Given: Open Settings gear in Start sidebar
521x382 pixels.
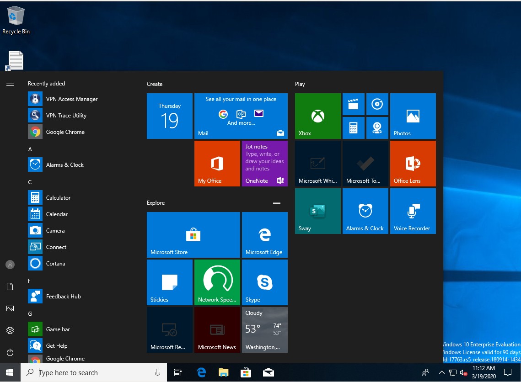Looking at the screenshot, I should coord(10,330).
